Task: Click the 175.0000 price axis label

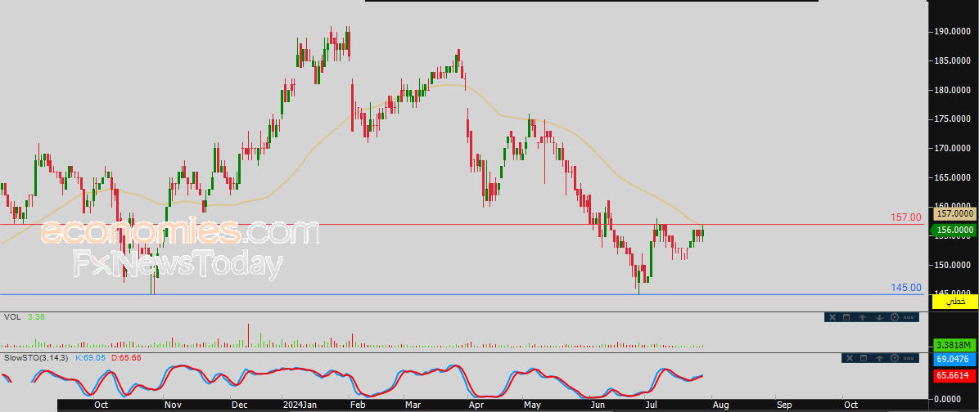Action: (953, 119)
